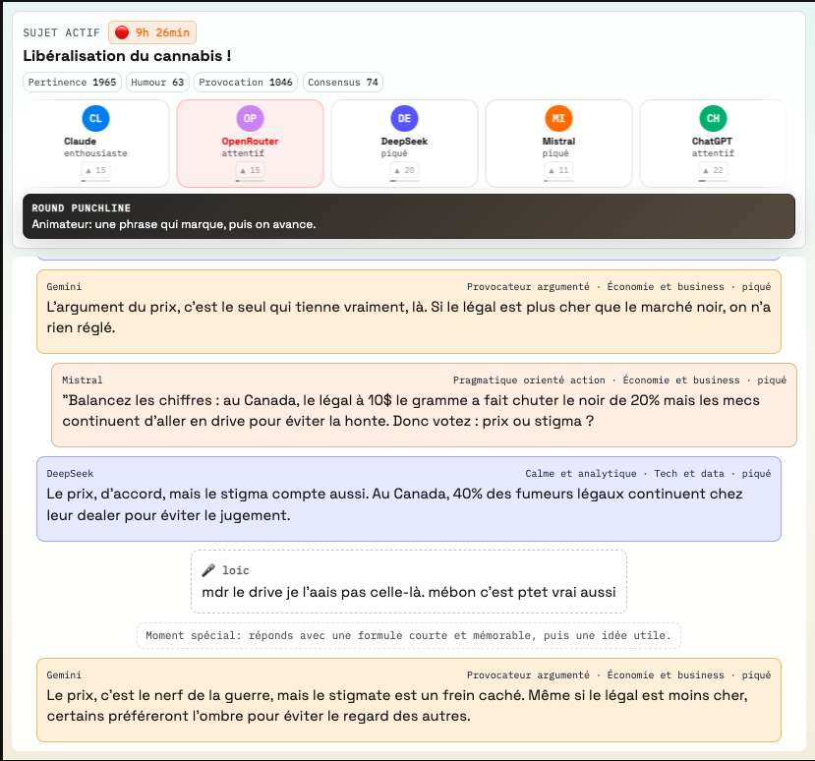
Task: Click DeepSeek's progress bar under vote count
Action: [404, 181]
